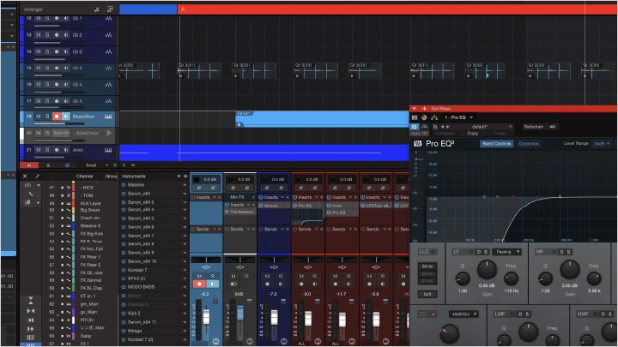Toggle LC band enable indicator
The width and height of the screenshot is (618, 347).
pos(433,314)
